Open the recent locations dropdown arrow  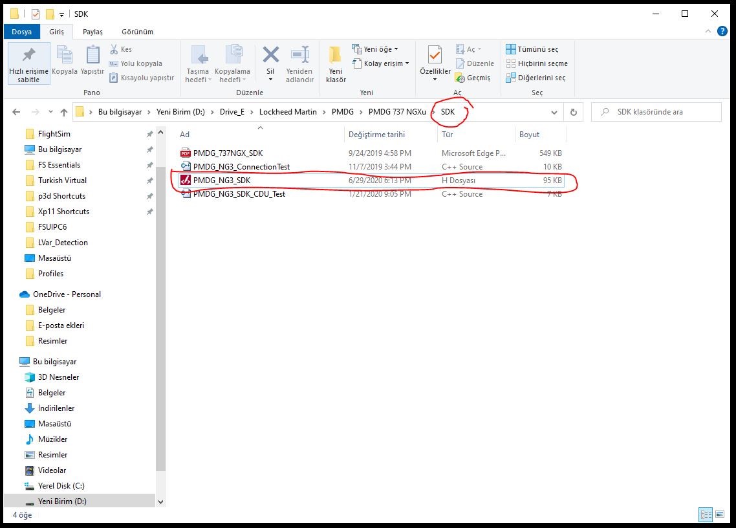point(50,112)
